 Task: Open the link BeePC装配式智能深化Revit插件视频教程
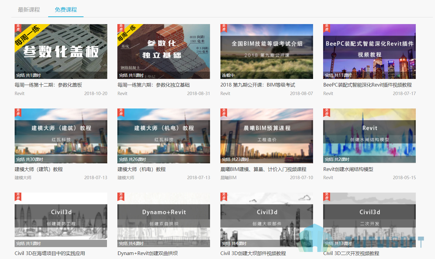[368, 85]
